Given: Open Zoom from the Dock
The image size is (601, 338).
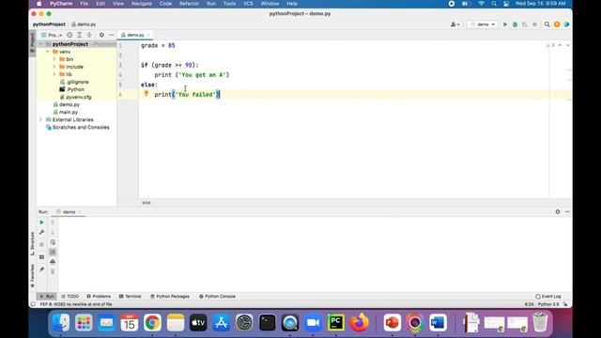Looking at the screenshot, I should click(313, 323).
